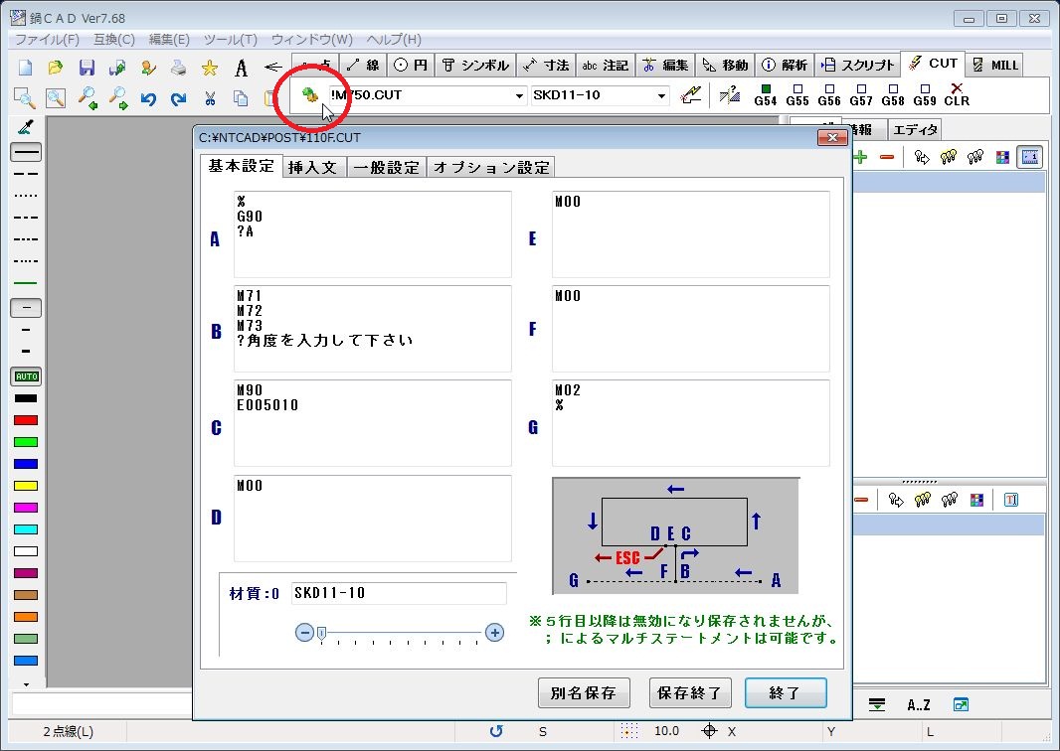Click into text box G containing M02
Viewport: 1060px width, 751px height.
point(690,423)
